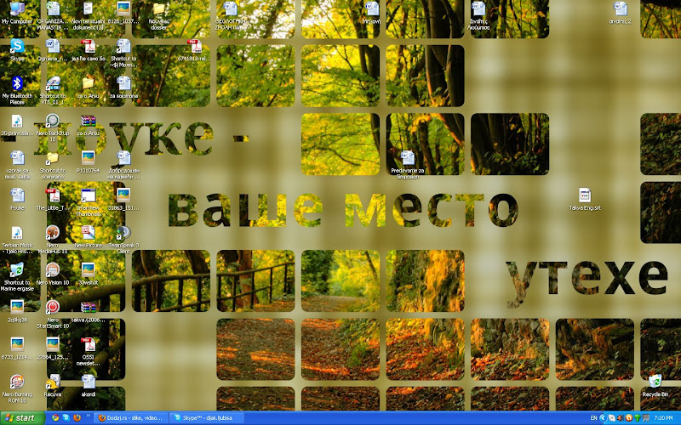
Task: Select the Nero BackItUp 10 icon
Action: [53, 128]
